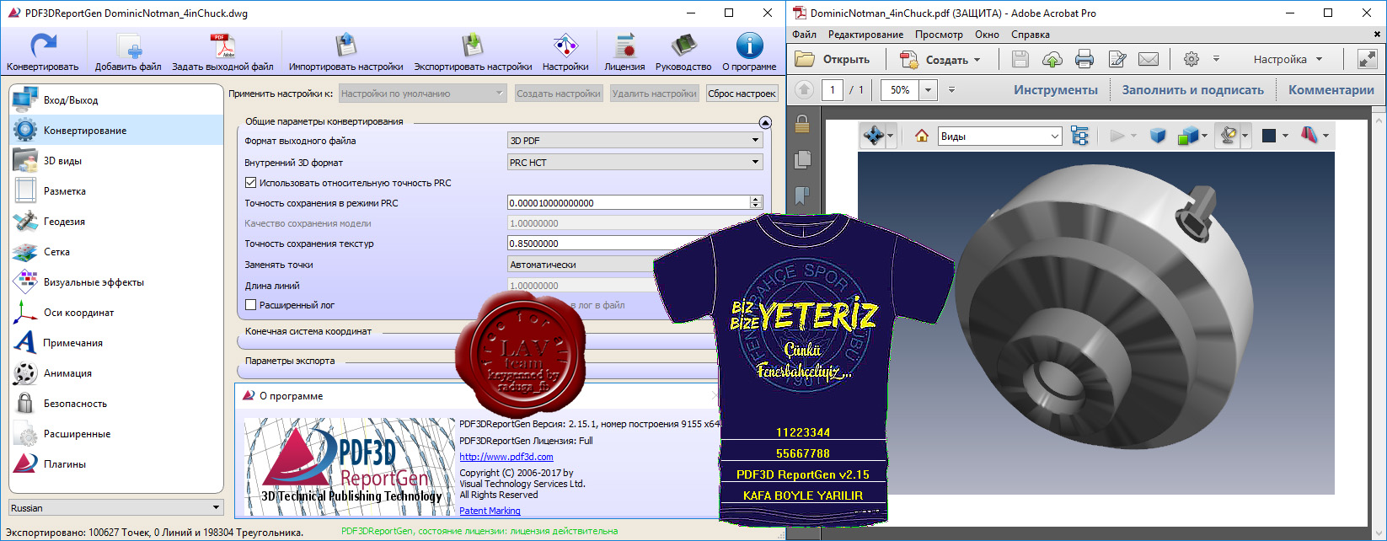Open Acrobat page thumbnails panel icon

[802, 159]
